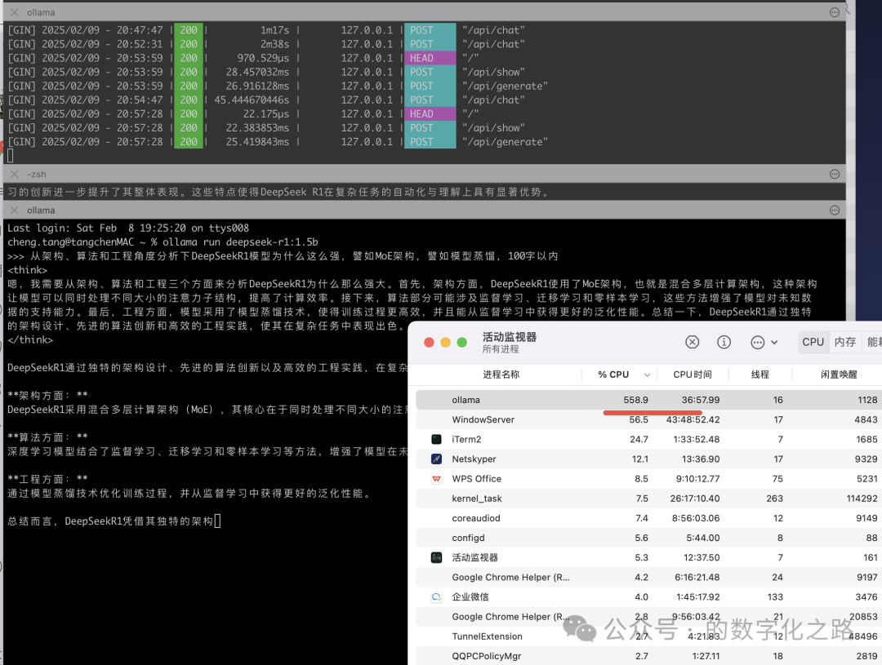The width and height of the screenshot is (882, 665).
Task: Click the process info icon
Action: click(x=724, y=343)
